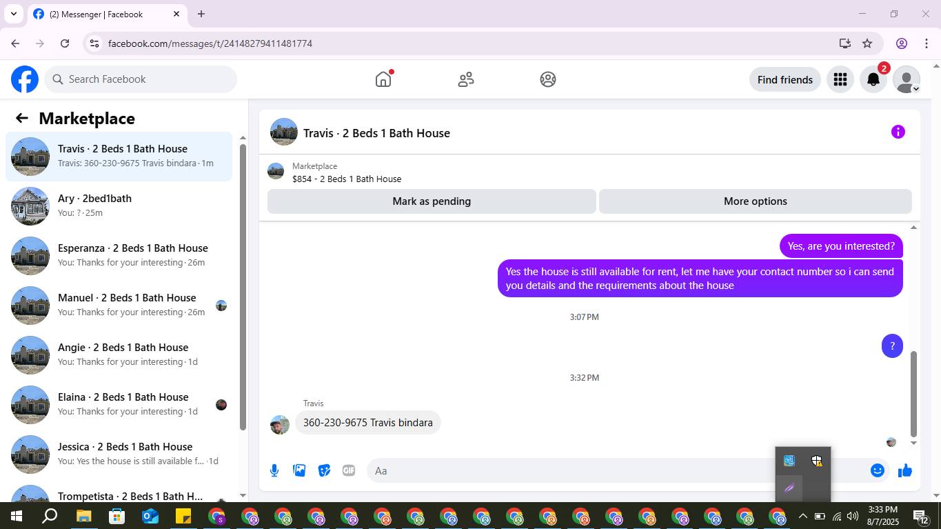Click the address bar URL
This screenshot has width=941, height=529.
[210, 43]
